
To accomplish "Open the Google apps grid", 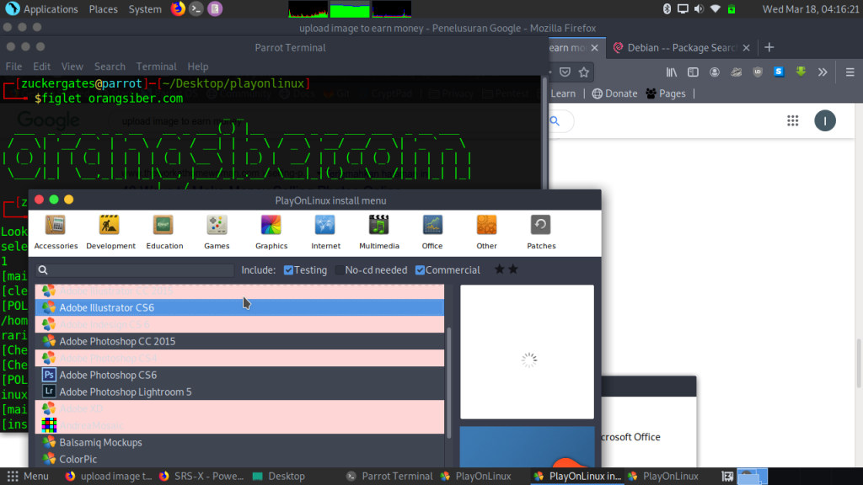I will (792, 121).
